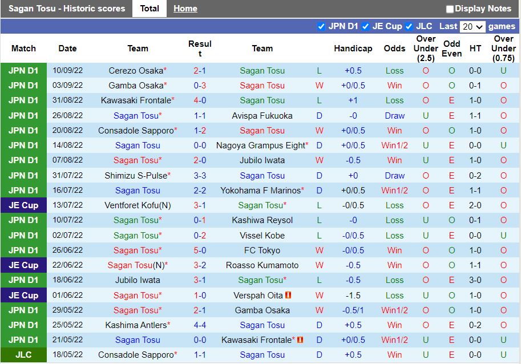Click the JE Cup badge on the 01/06/22 row
521x364 pixels.
(23, 295)
